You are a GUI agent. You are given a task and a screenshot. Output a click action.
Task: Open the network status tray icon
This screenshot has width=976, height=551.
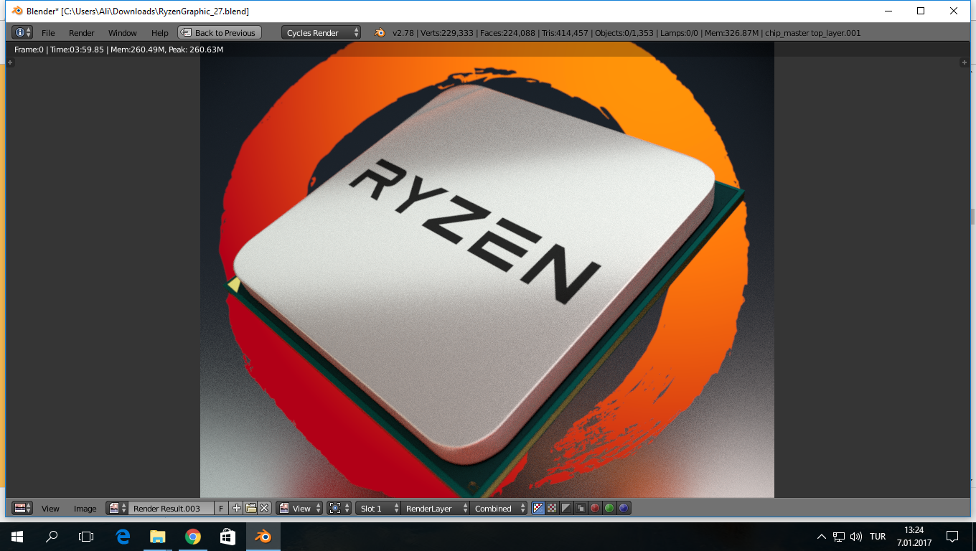(839, 537)
